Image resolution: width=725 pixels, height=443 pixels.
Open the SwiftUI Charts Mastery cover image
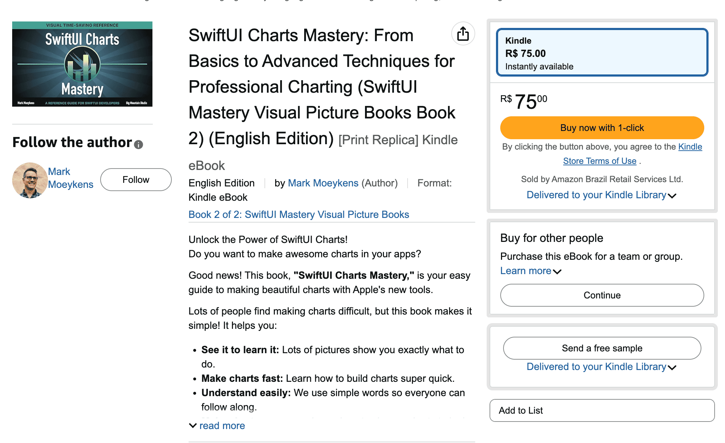(x=82, y=64)
